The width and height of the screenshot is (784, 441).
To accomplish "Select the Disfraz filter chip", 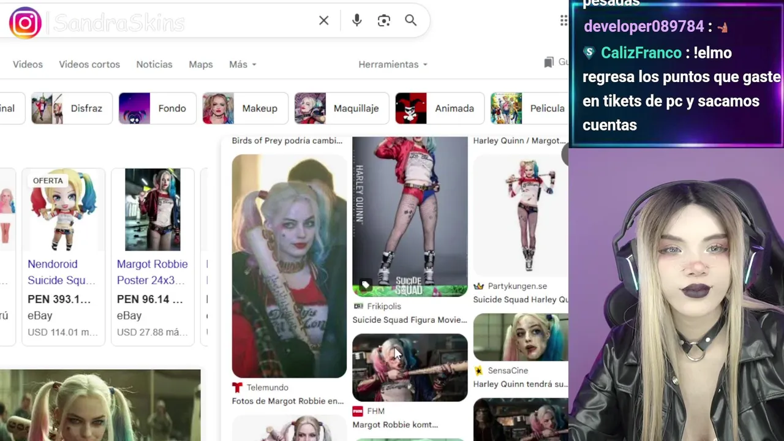I will tap(72, 108).
